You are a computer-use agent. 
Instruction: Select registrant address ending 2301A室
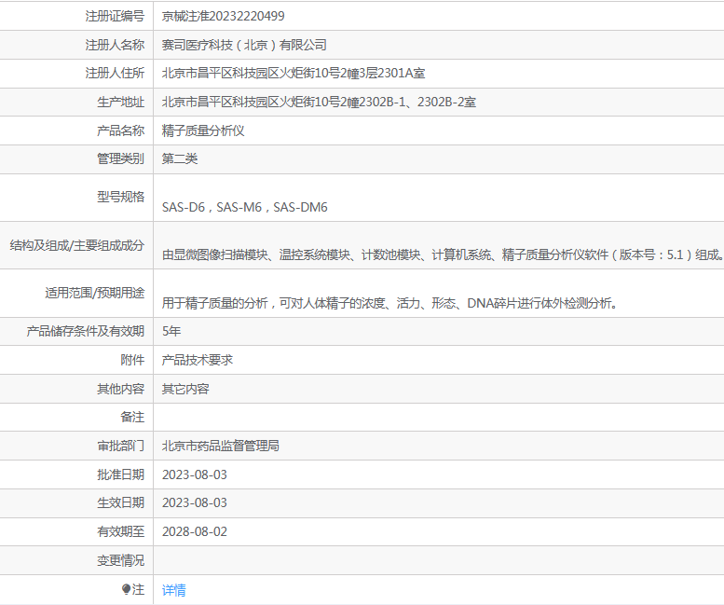[x=294, y=73]
